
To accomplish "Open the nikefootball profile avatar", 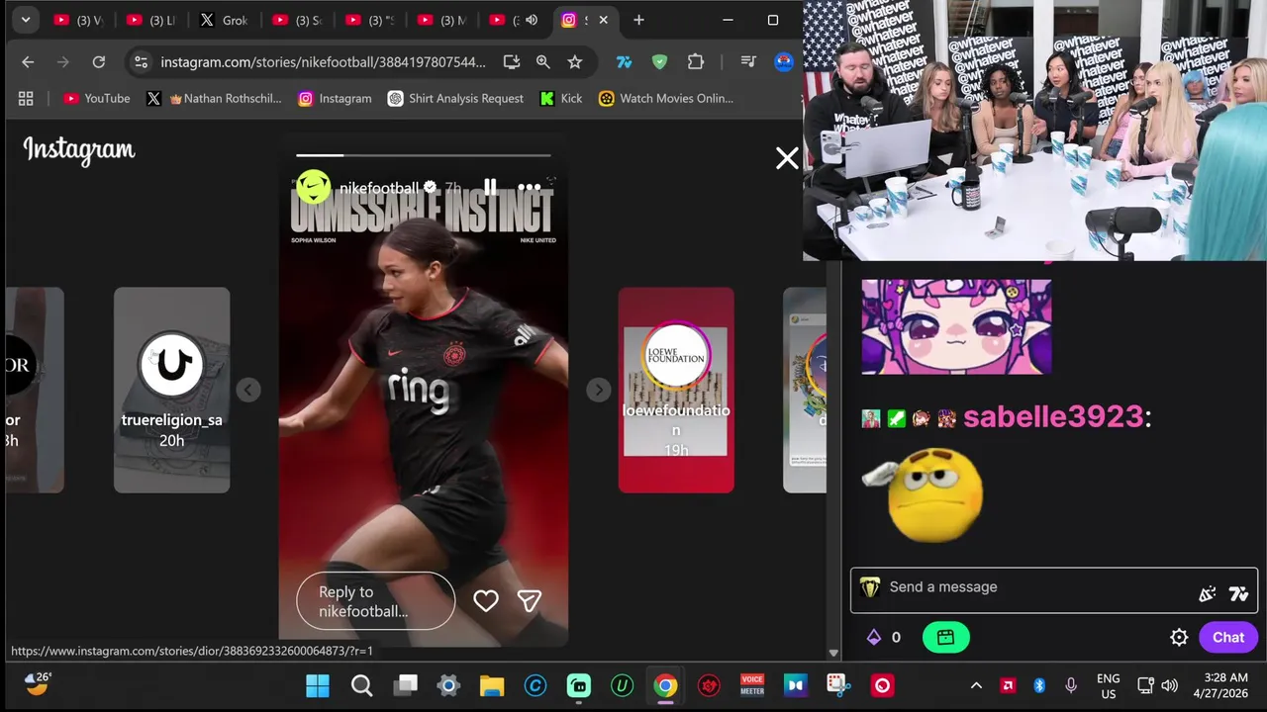I will point(314,188).
